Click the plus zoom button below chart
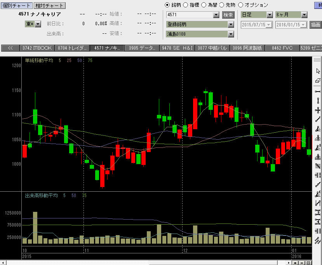The image size is (322, 265). pyautogui.click(x=295, y=263)
